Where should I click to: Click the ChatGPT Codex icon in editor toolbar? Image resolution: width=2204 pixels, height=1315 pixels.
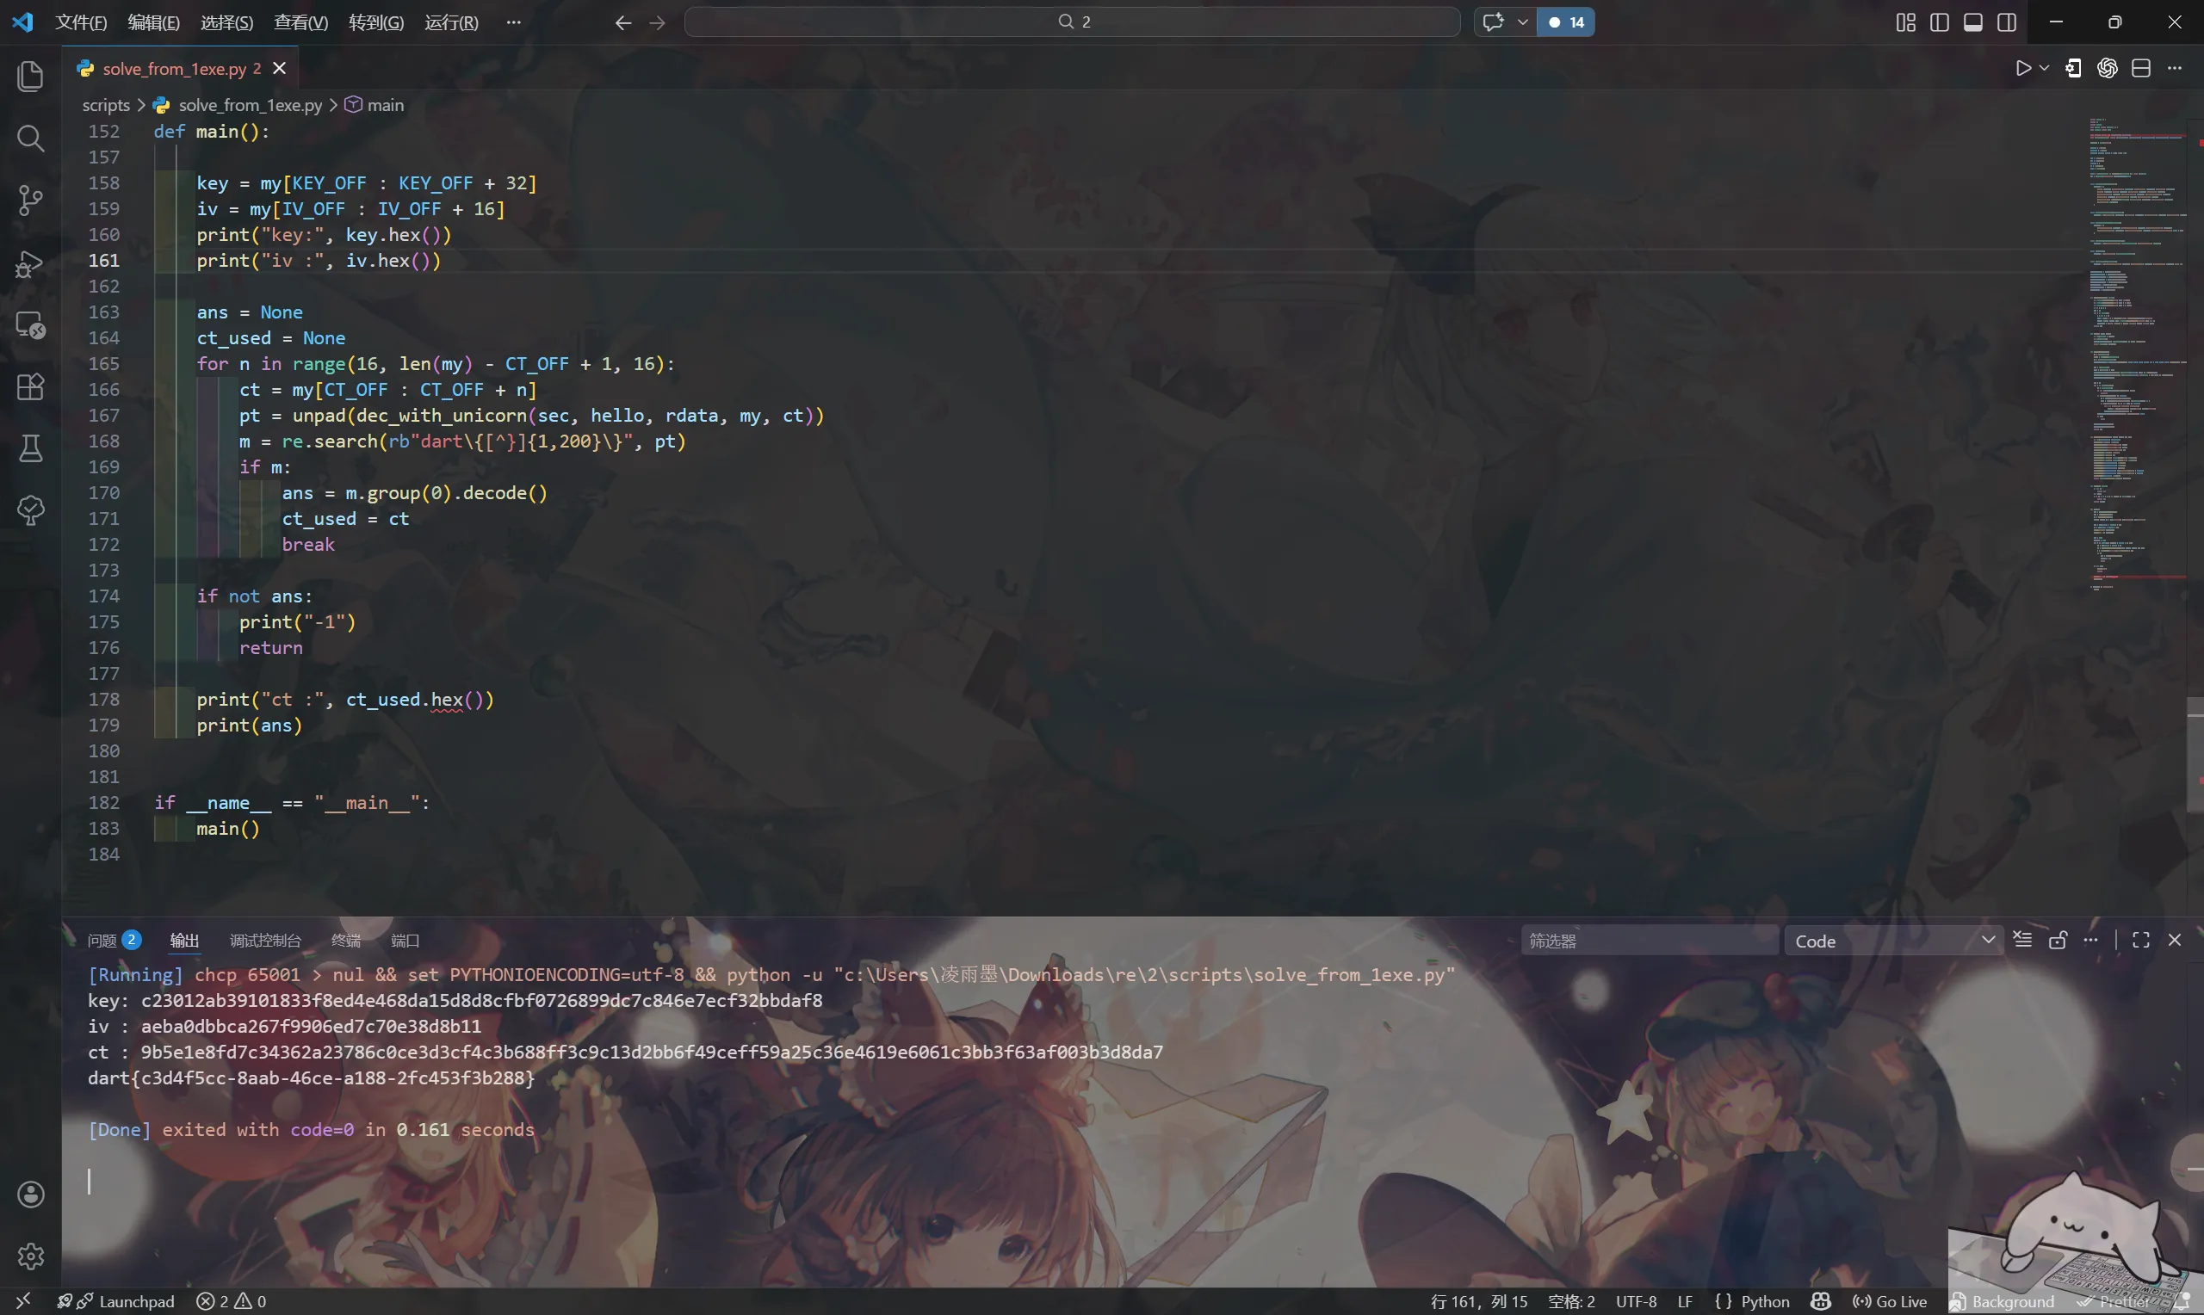click(2108, 68)
